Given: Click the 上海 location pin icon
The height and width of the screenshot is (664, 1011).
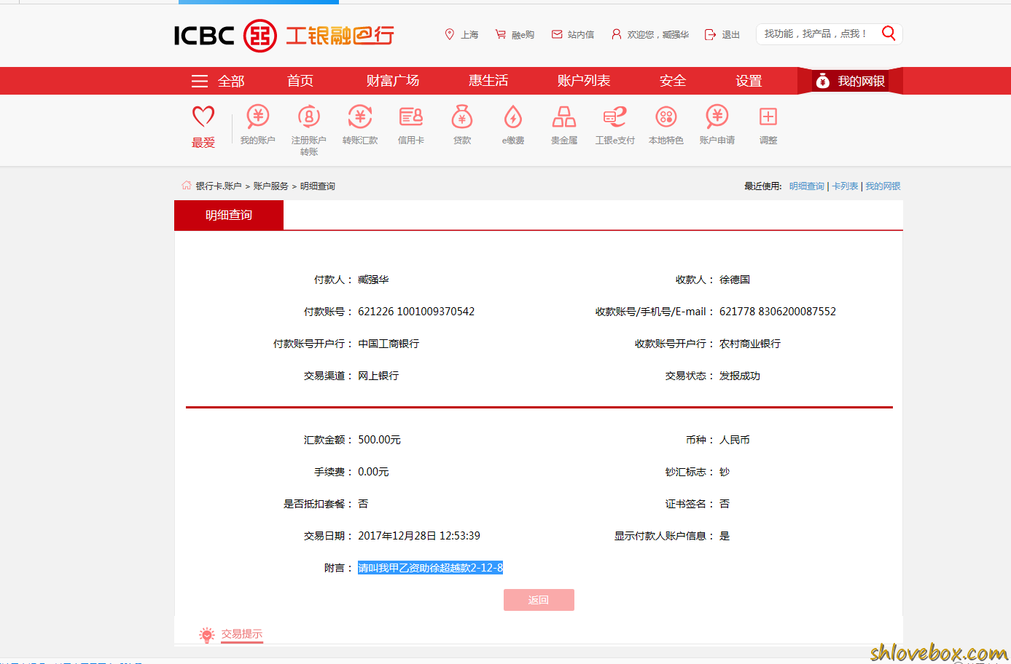Looking at the screenshot, I should [450, 34].
